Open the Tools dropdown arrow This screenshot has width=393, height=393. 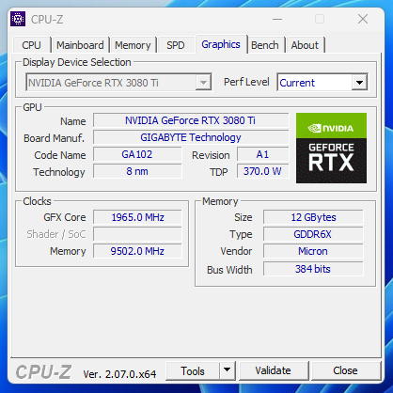[x=228, y=370]
